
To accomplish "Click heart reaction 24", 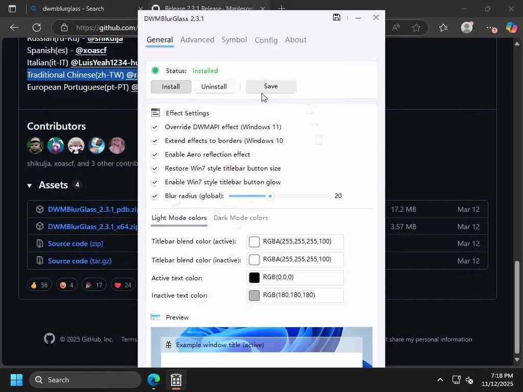I will (x=123, y=285).
